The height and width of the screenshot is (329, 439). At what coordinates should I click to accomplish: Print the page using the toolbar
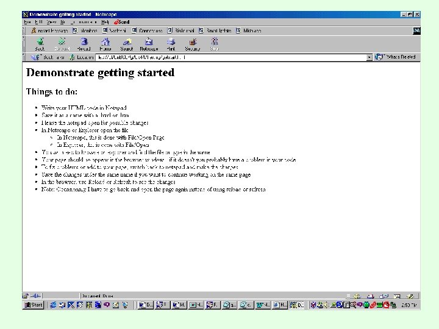171,44
